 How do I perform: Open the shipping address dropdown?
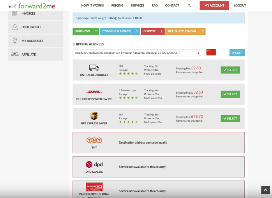[136, 53]
